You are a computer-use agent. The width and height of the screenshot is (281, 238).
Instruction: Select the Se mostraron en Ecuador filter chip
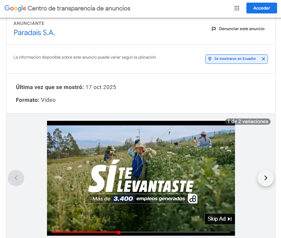click(236, 59)
